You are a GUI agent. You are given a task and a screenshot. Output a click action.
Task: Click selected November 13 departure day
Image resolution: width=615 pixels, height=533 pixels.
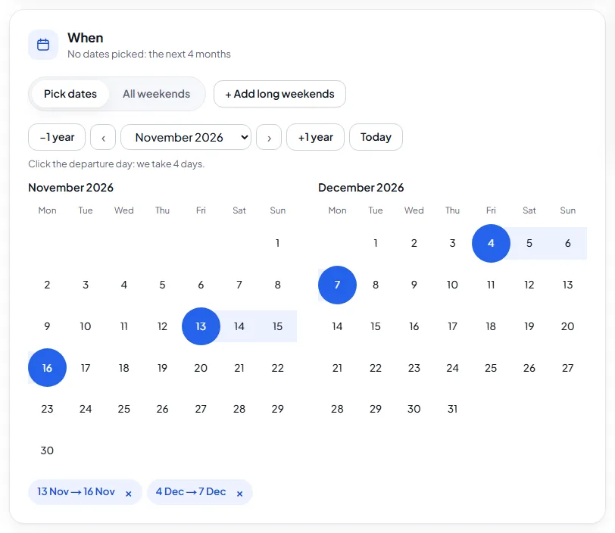tap(201, 326)
